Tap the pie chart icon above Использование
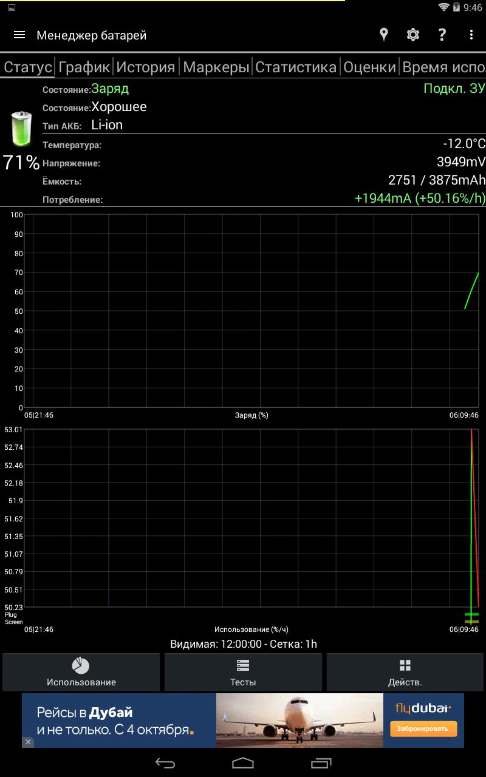The width and height of the screenshot is (486, 777). pyautogui.click(x=81, y=665)
